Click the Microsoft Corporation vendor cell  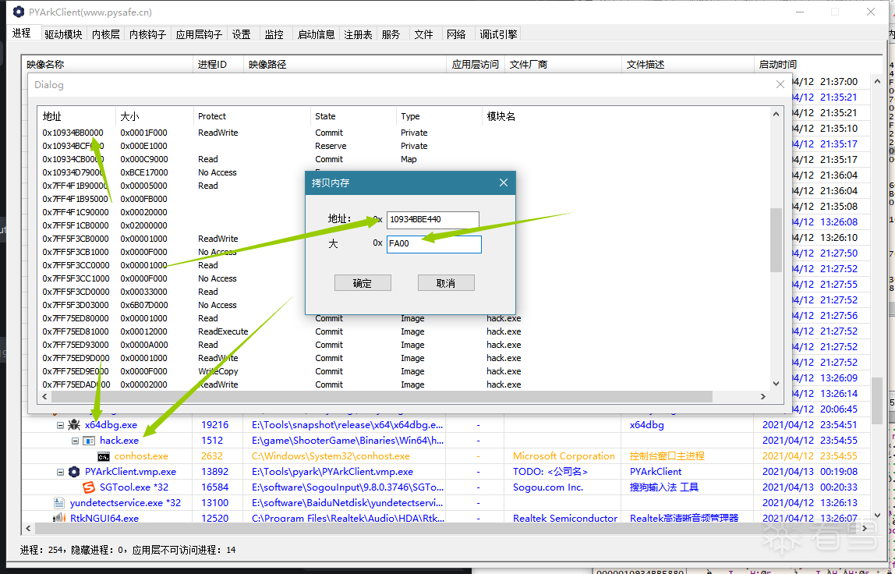[564, 456]
